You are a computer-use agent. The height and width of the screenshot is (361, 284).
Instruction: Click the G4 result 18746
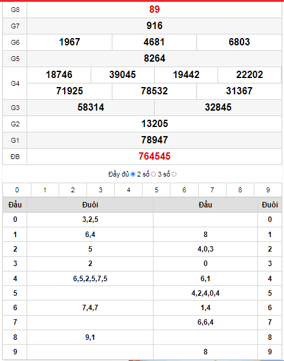[59, 75]
